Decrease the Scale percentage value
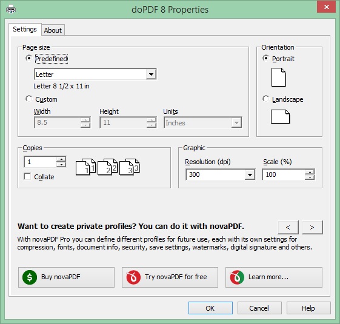The width and height of the screenshot is (340, 324). [x=310, y=177]
